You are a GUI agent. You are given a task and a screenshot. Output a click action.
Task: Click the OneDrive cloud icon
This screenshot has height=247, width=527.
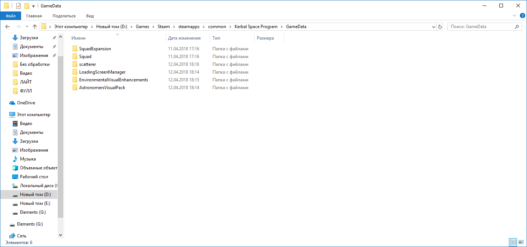pos(12,103)
